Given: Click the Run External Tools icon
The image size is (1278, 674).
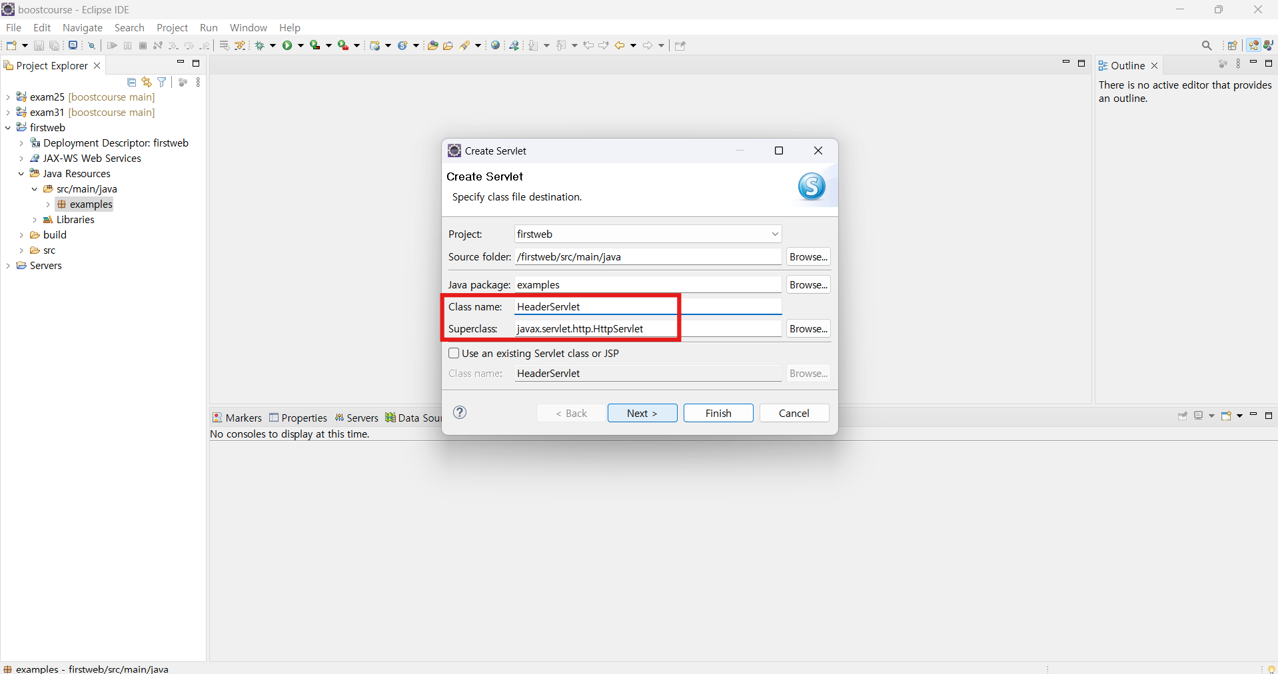Looking at the screenshot, I should tap(342, 45).
